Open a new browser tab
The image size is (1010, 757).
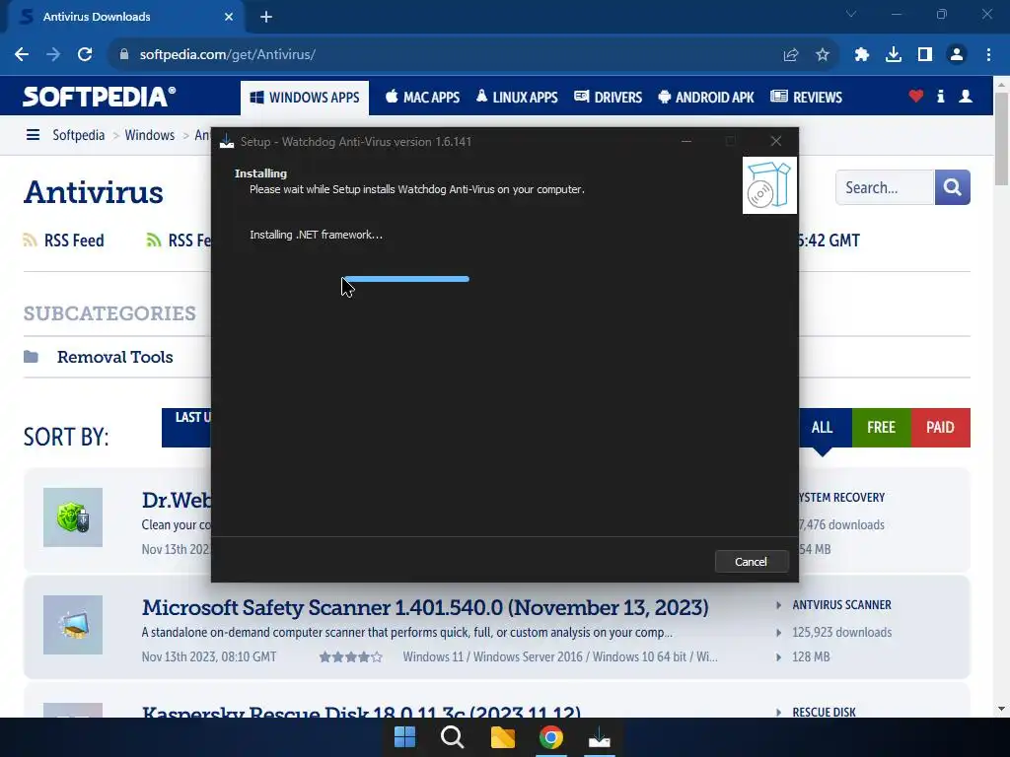point(266,17)
